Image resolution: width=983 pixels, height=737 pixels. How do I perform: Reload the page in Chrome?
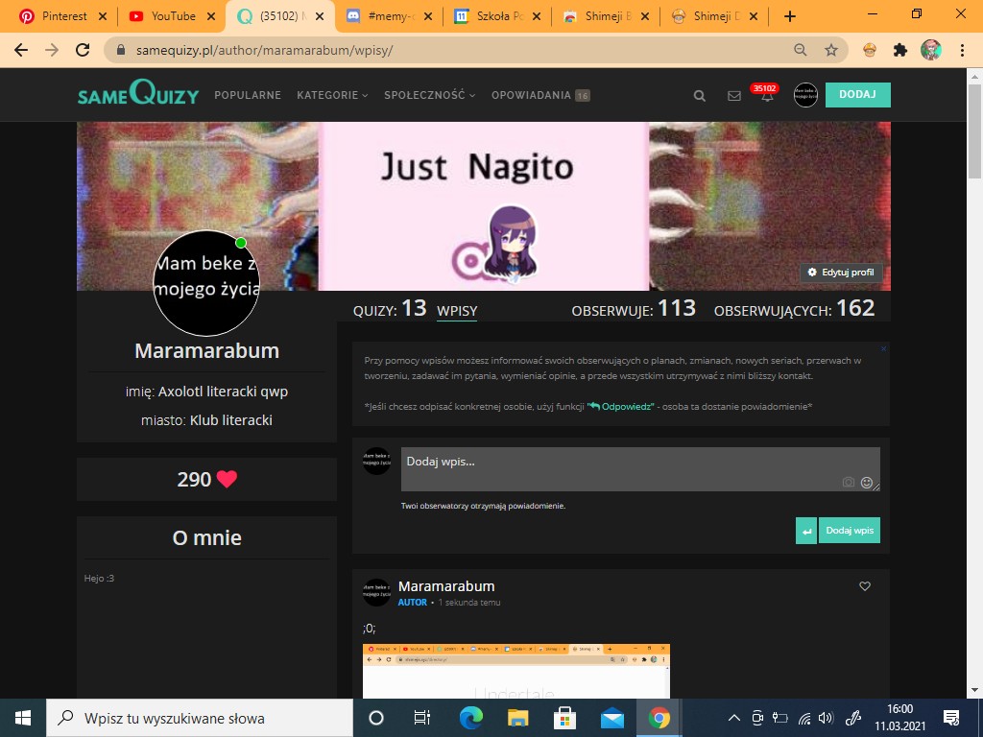click(x=83, y=50)
